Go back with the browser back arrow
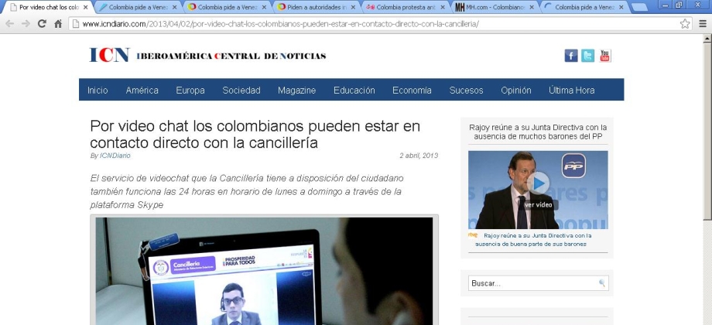Viewport: 712px width, 325px height. [x=9, y=24]
